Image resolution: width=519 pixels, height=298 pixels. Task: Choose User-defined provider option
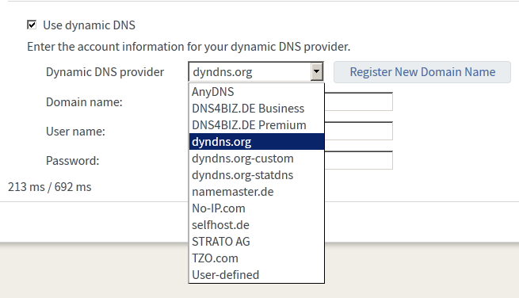[257, 275]
